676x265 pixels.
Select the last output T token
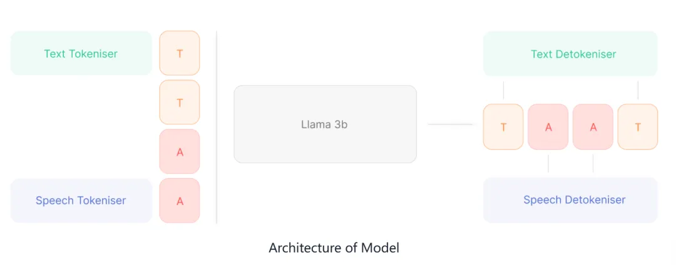[x=638, y=127]
